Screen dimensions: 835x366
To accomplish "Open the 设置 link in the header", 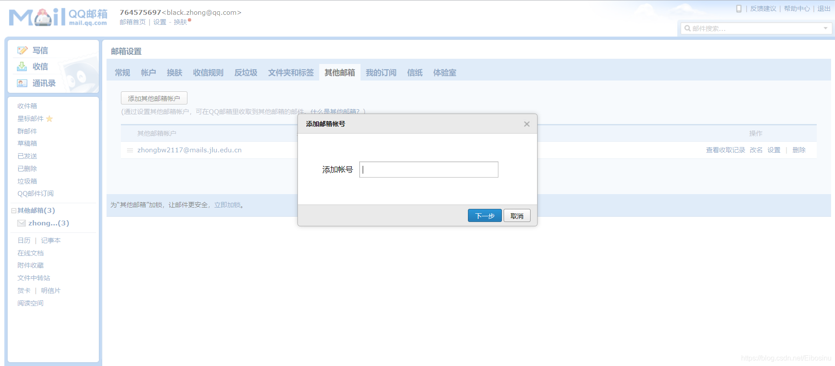I will click(x=160, y=22).
